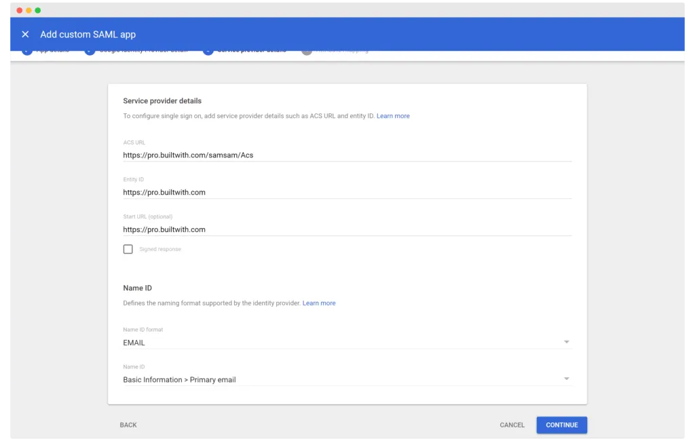The height and width of the screenshot is (441, 695).
Task: Click the CONTINUE button
Action: pos(561,425)
